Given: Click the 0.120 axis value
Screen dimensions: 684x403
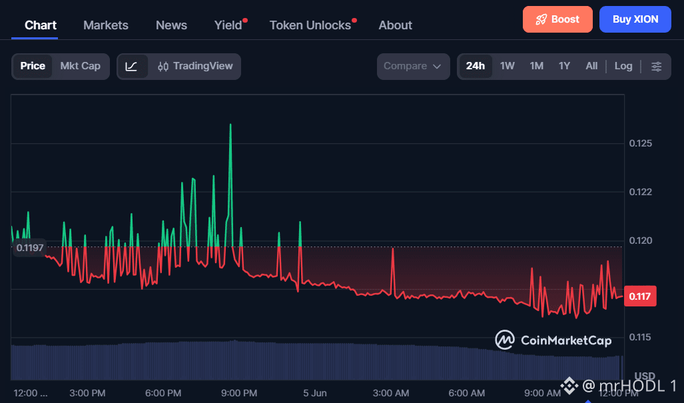Looking at the screenshot, I should point(641,240).
